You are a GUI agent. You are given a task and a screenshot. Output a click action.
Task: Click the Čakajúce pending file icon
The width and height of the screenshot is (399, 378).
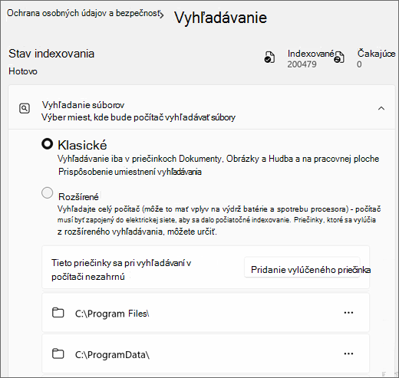[339, 57]
